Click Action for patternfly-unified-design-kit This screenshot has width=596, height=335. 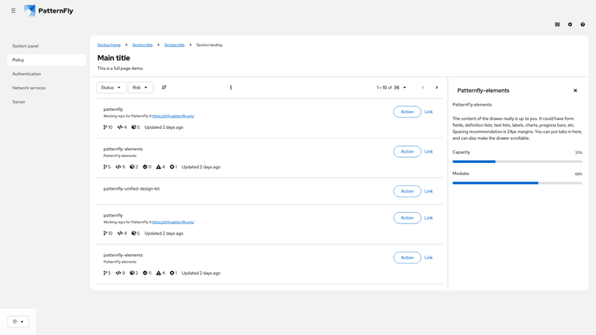pyautogui.click(x=407, y=191)
